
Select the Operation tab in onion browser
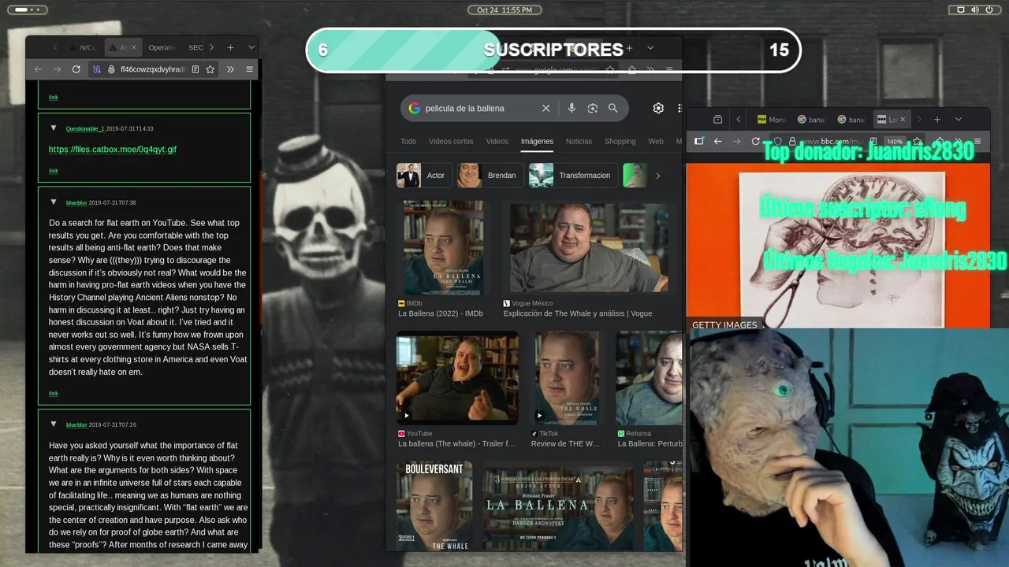(162, 47)
